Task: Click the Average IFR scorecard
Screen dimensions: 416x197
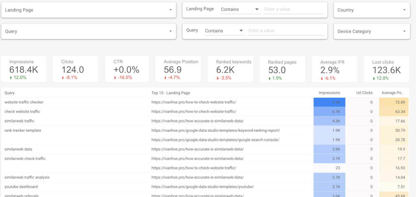Action: [x=334, y=69]
